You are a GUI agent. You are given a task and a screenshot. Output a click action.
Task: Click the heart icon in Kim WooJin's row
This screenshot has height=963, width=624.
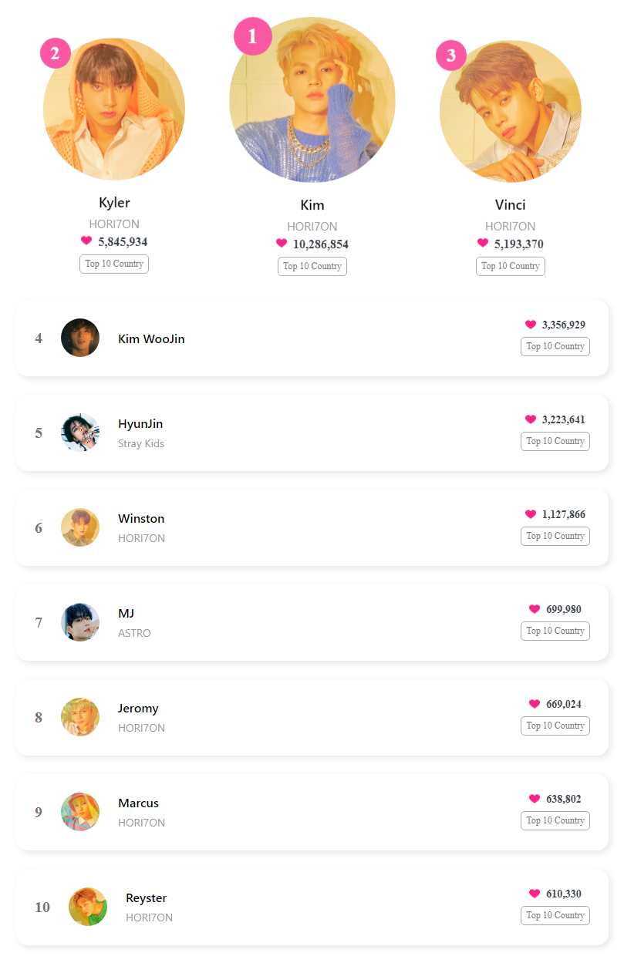point(531,325)
